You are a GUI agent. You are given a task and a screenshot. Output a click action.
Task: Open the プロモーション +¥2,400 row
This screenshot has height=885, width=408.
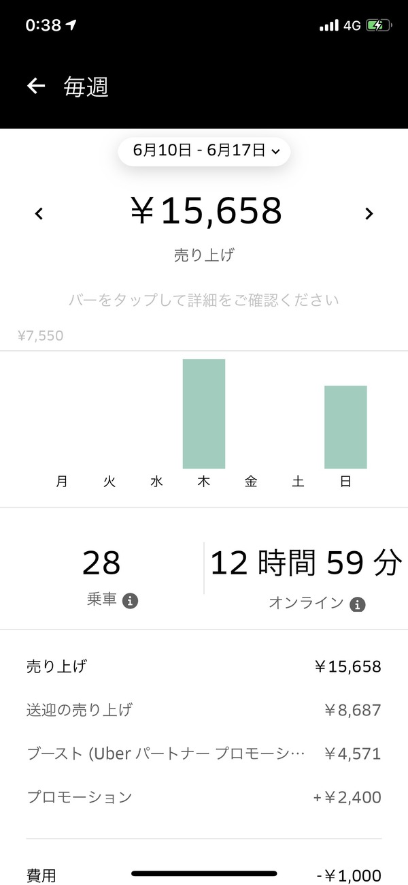[x=204, y=797]
